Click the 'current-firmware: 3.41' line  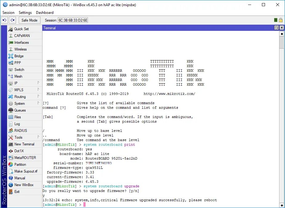coord(70,177)
